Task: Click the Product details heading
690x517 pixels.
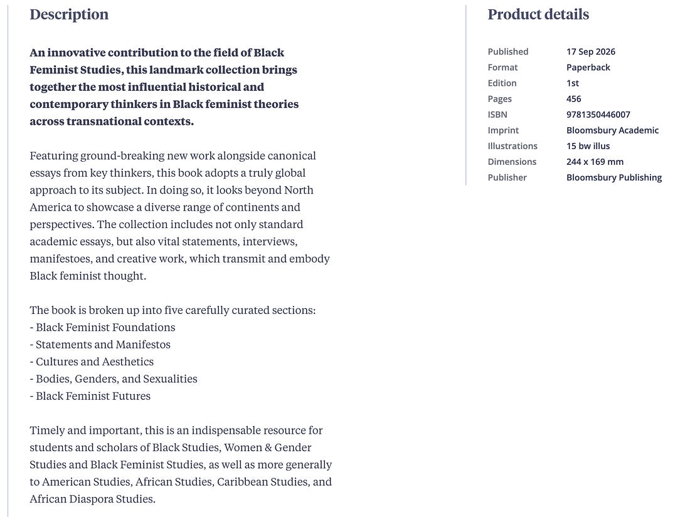Action: point(538,14)
